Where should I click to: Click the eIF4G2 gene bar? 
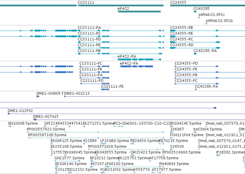(139, 12)
